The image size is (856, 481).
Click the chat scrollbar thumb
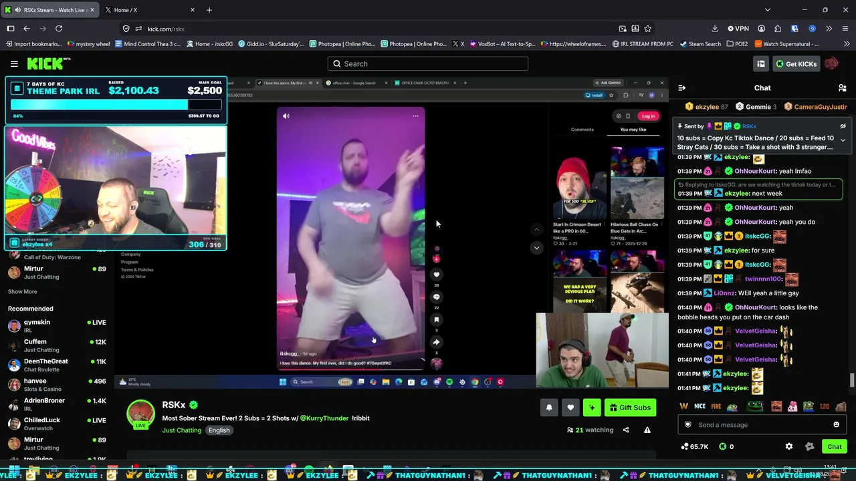point(851,381)
